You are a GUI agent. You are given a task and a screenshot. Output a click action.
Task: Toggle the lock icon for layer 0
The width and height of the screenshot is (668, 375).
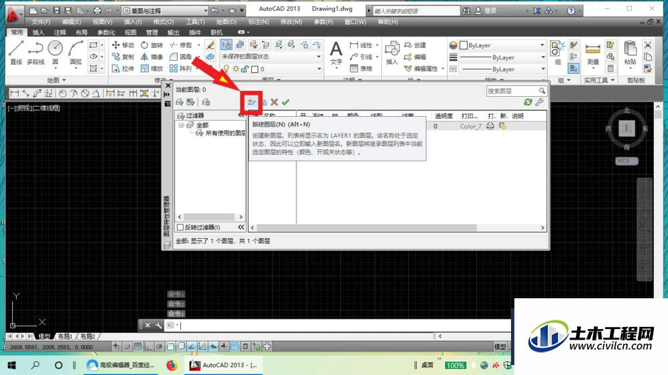click(244, 69)
